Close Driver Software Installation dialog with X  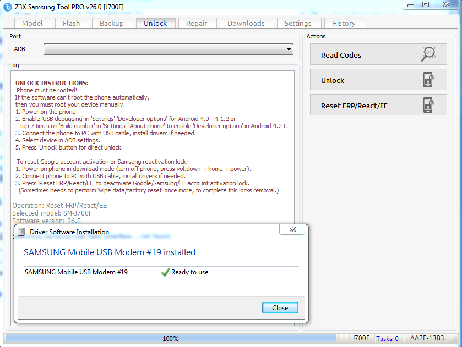point(292,229)
